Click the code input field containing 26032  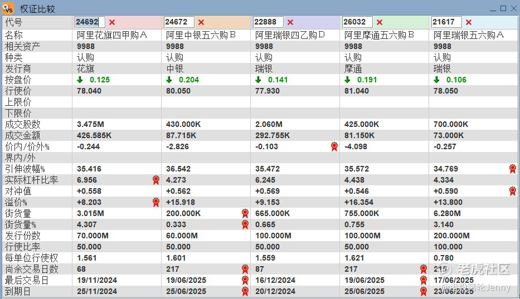(x=357, y=22)
